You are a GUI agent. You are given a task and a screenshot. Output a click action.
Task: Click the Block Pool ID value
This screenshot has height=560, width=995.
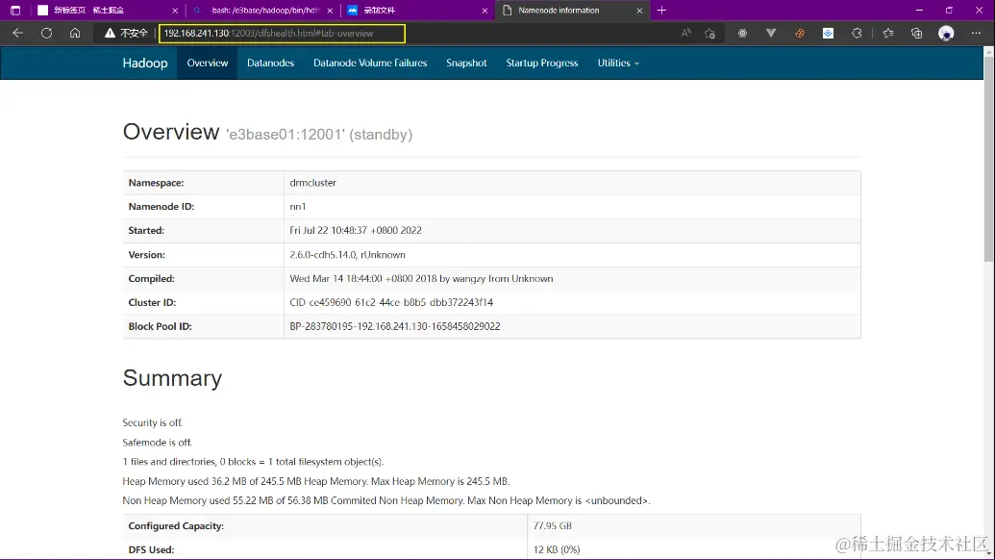[x=395, y=326]
